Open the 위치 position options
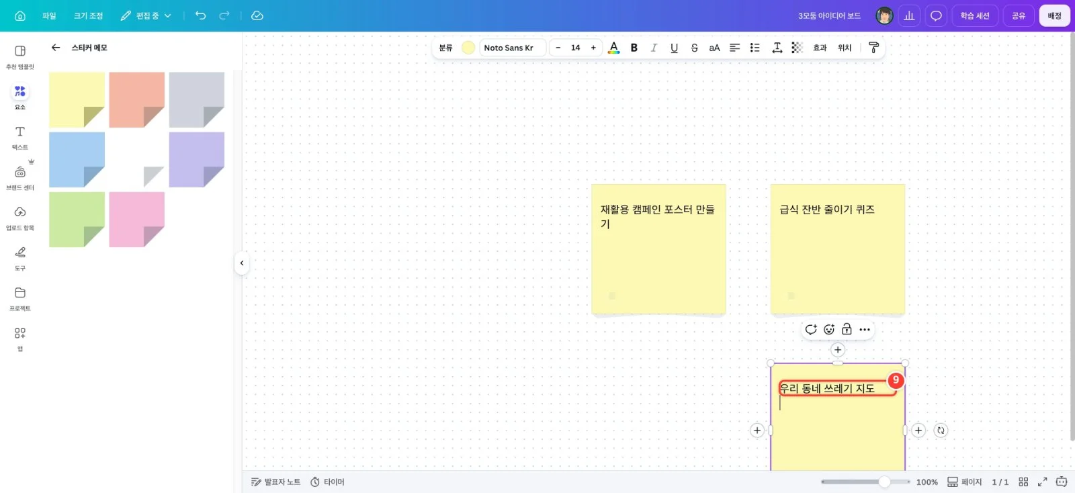This screenshot has width=1075, height=493. click(x=845, y=48)
